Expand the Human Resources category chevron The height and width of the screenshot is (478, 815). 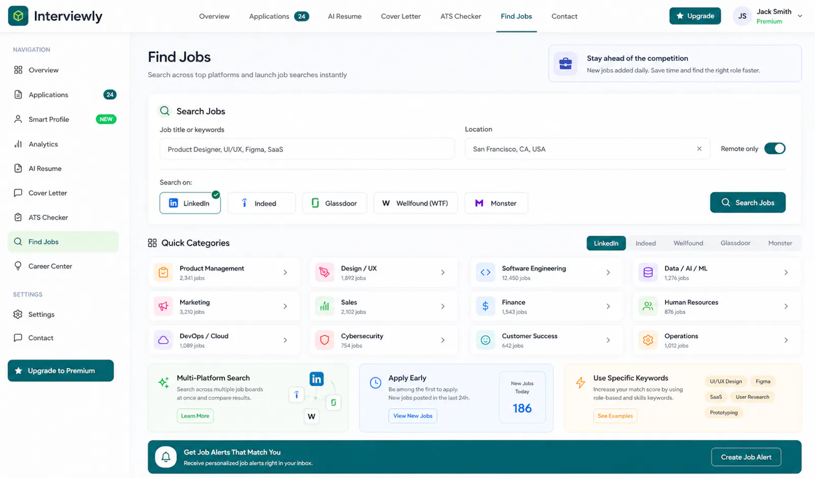(786, 306)
